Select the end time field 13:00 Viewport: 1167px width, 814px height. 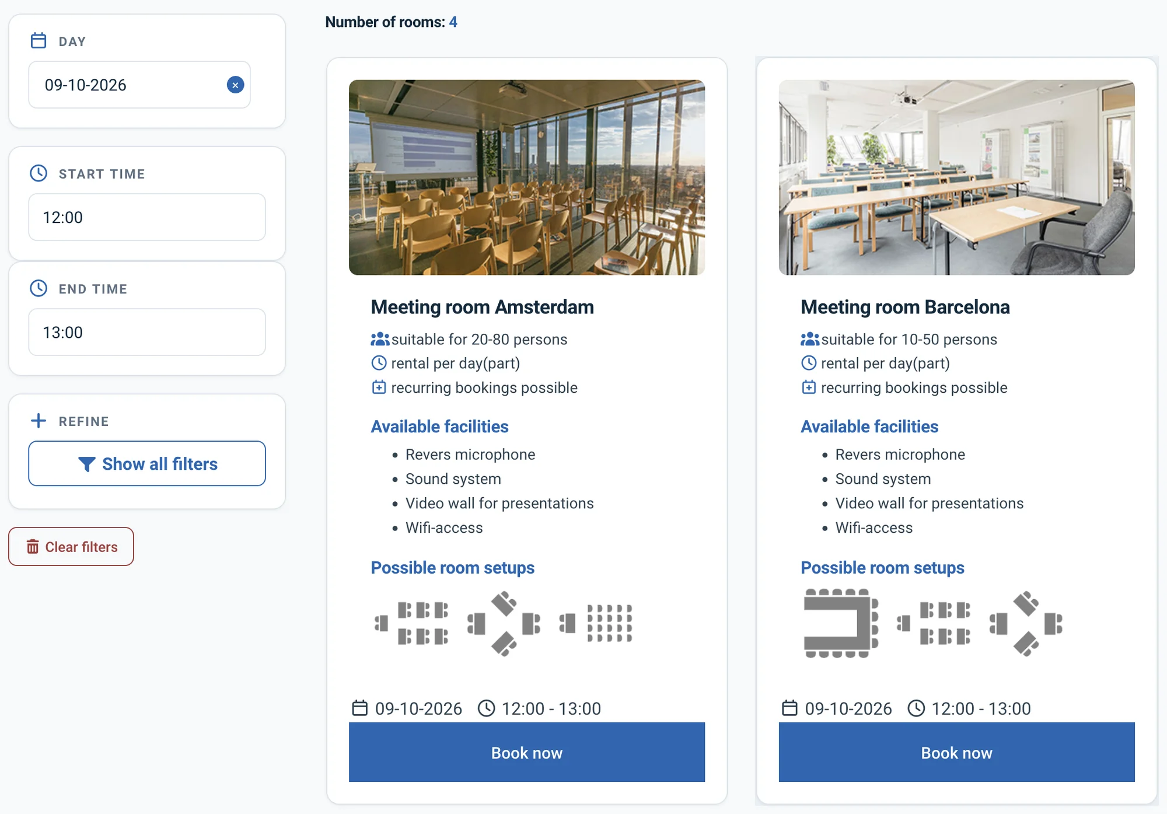(147, 332)
